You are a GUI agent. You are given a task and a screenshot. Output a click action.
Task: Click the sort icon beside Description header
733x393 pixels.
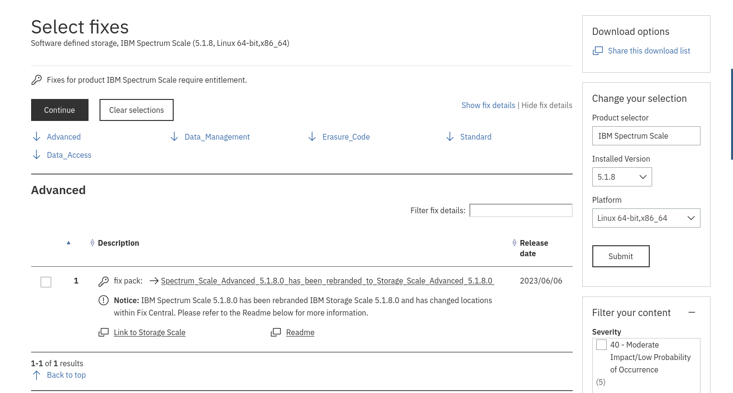pos(92,243)
